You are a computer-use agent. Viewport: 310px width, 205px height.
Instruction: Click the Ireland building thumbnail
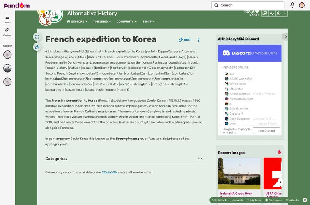[x=239, y=173]
